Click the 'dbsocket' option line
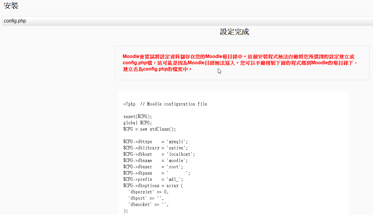 (148, 205)
